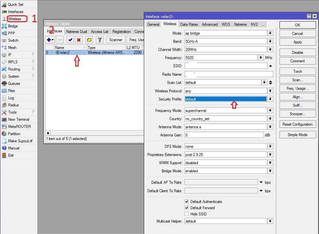Image resolution: width=319 pixels, height=234 pixels.
Task: Click the blue checkmark enable icon
Action: (x=70, y=40)
